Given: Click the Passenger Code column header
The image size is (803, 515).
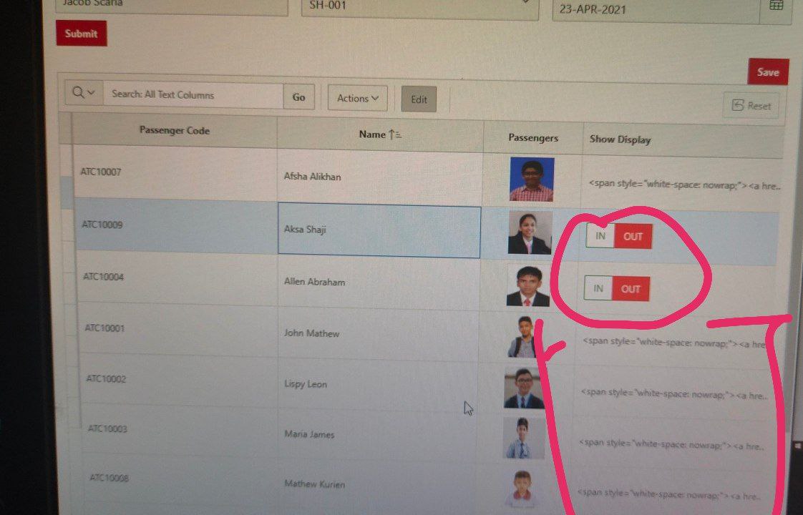Looking at the screenshot, I should click(175, 131).
